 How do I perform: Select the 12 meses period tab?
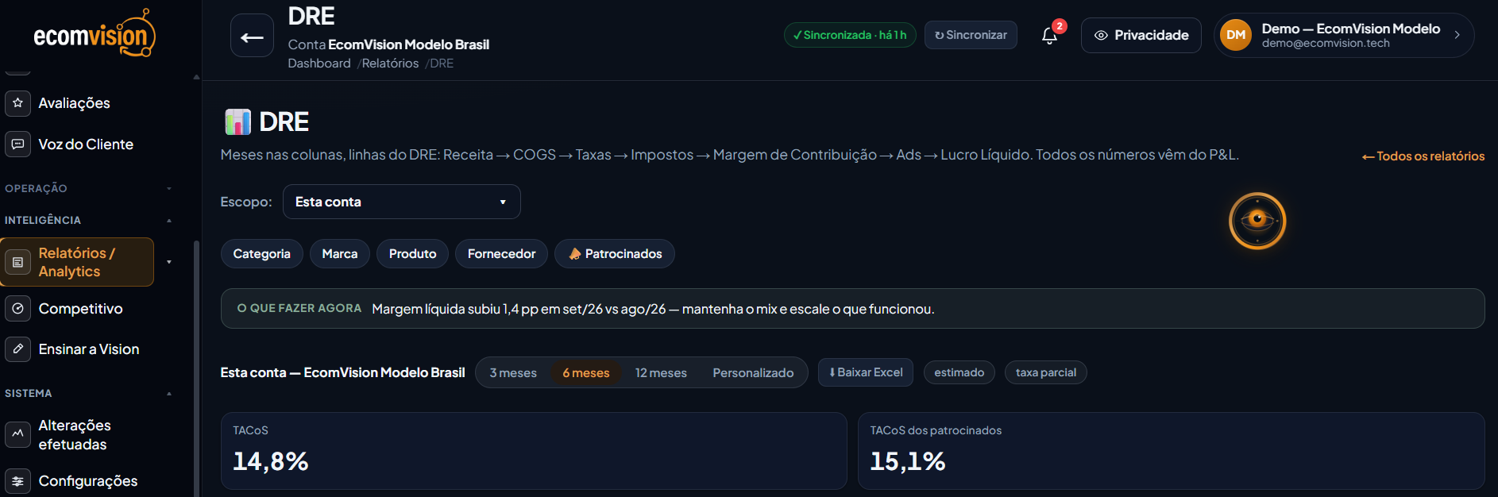(x=661, y=372)
